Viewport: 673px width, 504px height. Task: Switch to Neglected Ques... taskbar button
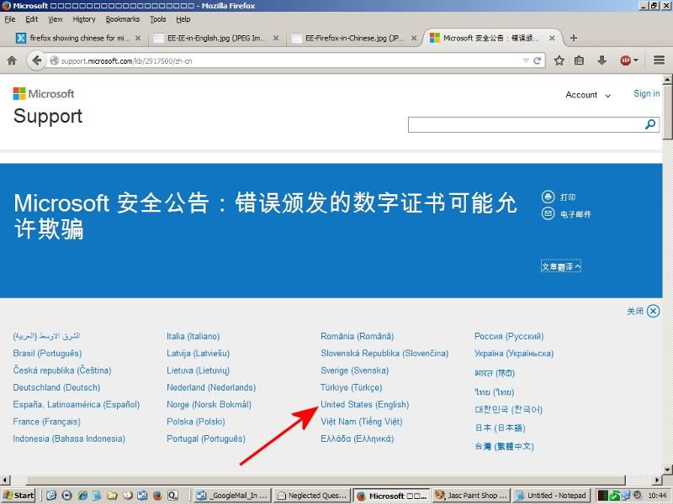coord(311,496)
